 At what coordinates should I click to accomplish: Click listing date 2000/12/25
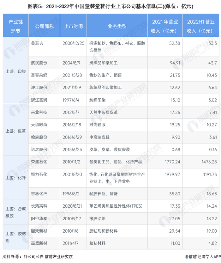pyautogui.click(x=73, y=43)
